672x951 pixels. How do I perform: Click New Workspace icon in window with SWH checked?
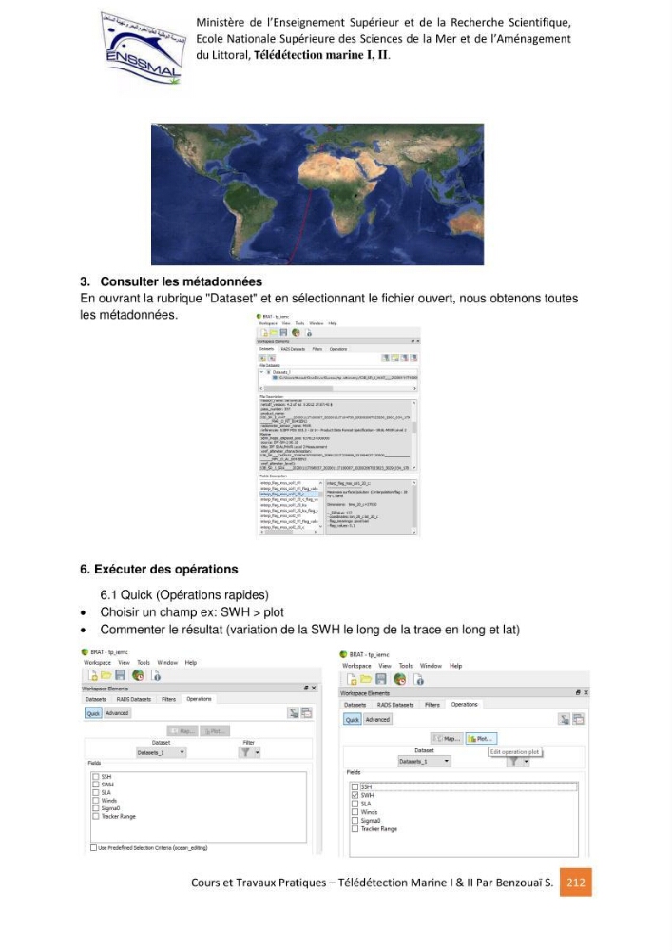[352, 679]
